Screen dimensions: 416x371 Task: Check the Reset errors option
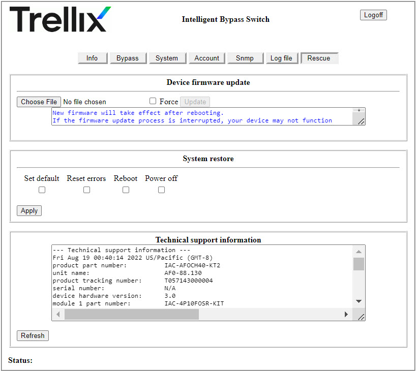coord(87,190)
